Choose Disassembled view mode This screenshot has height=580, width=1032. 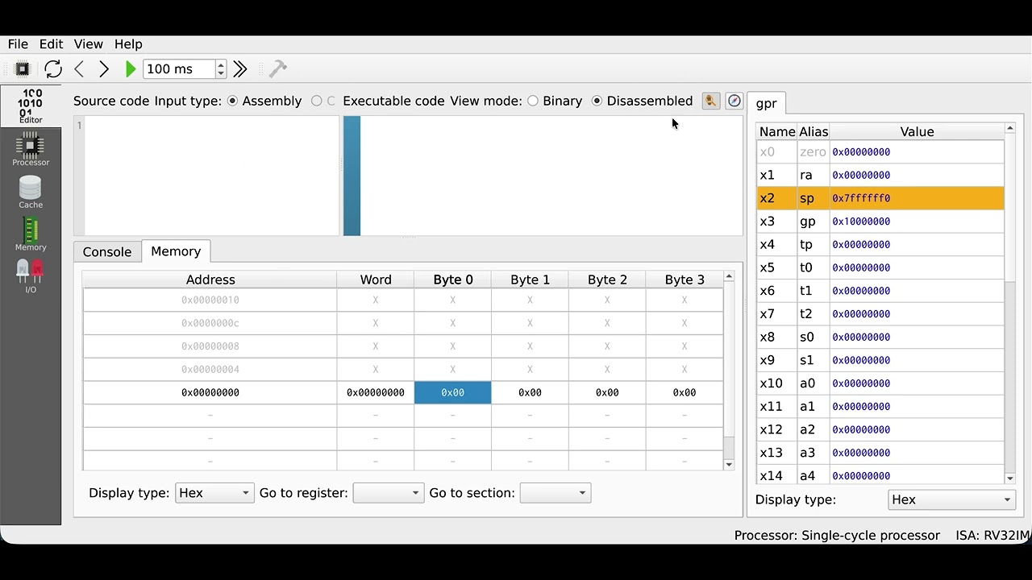click(643, 101)
